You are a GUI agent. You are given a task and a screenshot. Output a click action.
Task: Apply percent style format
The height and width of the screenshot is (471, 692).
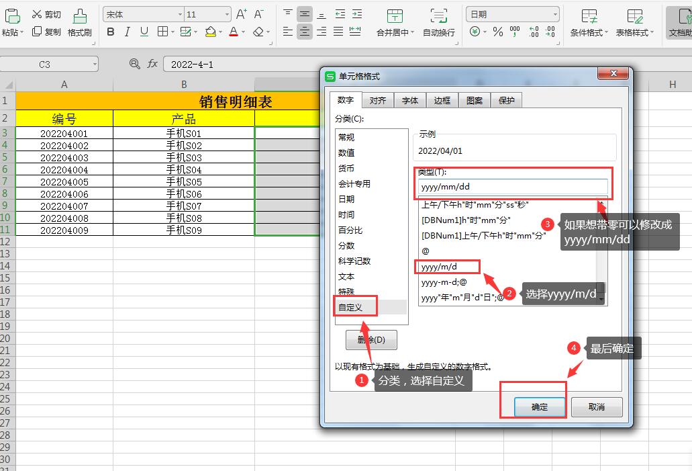[498, 32]
